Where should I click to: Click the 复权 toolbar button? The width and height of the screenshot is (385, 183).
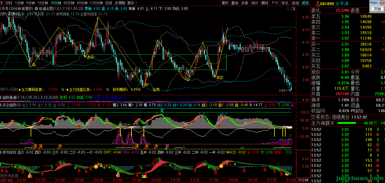(225, 3)
